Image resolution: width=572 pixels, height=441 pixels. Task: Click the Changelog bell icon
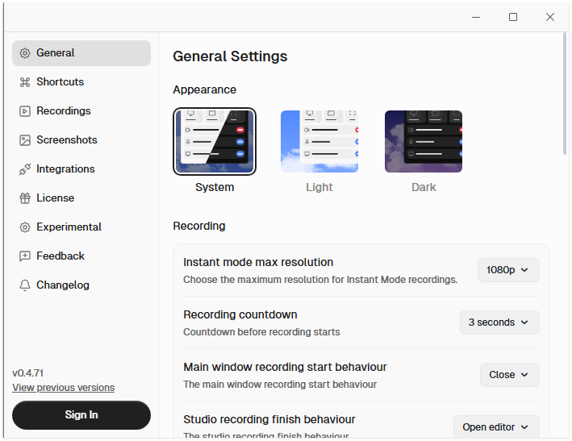(x=25, y=285)
